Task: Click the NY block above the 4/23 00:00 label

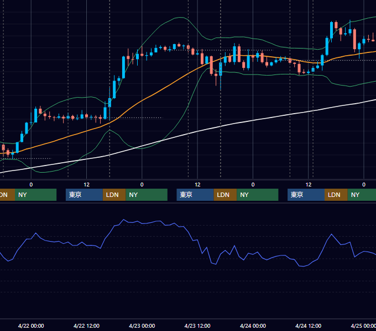Action: (147, 195)
